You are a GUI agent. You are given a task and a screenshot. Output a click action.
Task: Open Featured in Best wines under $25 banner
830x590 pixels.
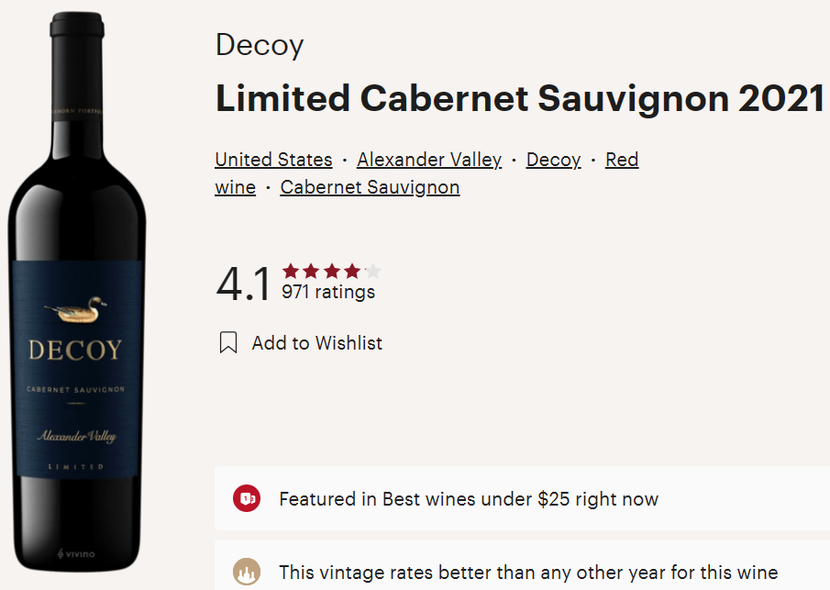(x=469, y=499)
